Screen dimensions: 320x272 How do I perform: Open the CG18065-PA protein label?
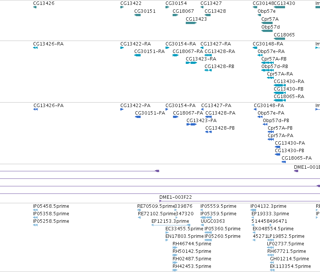(x=297, y=158)
